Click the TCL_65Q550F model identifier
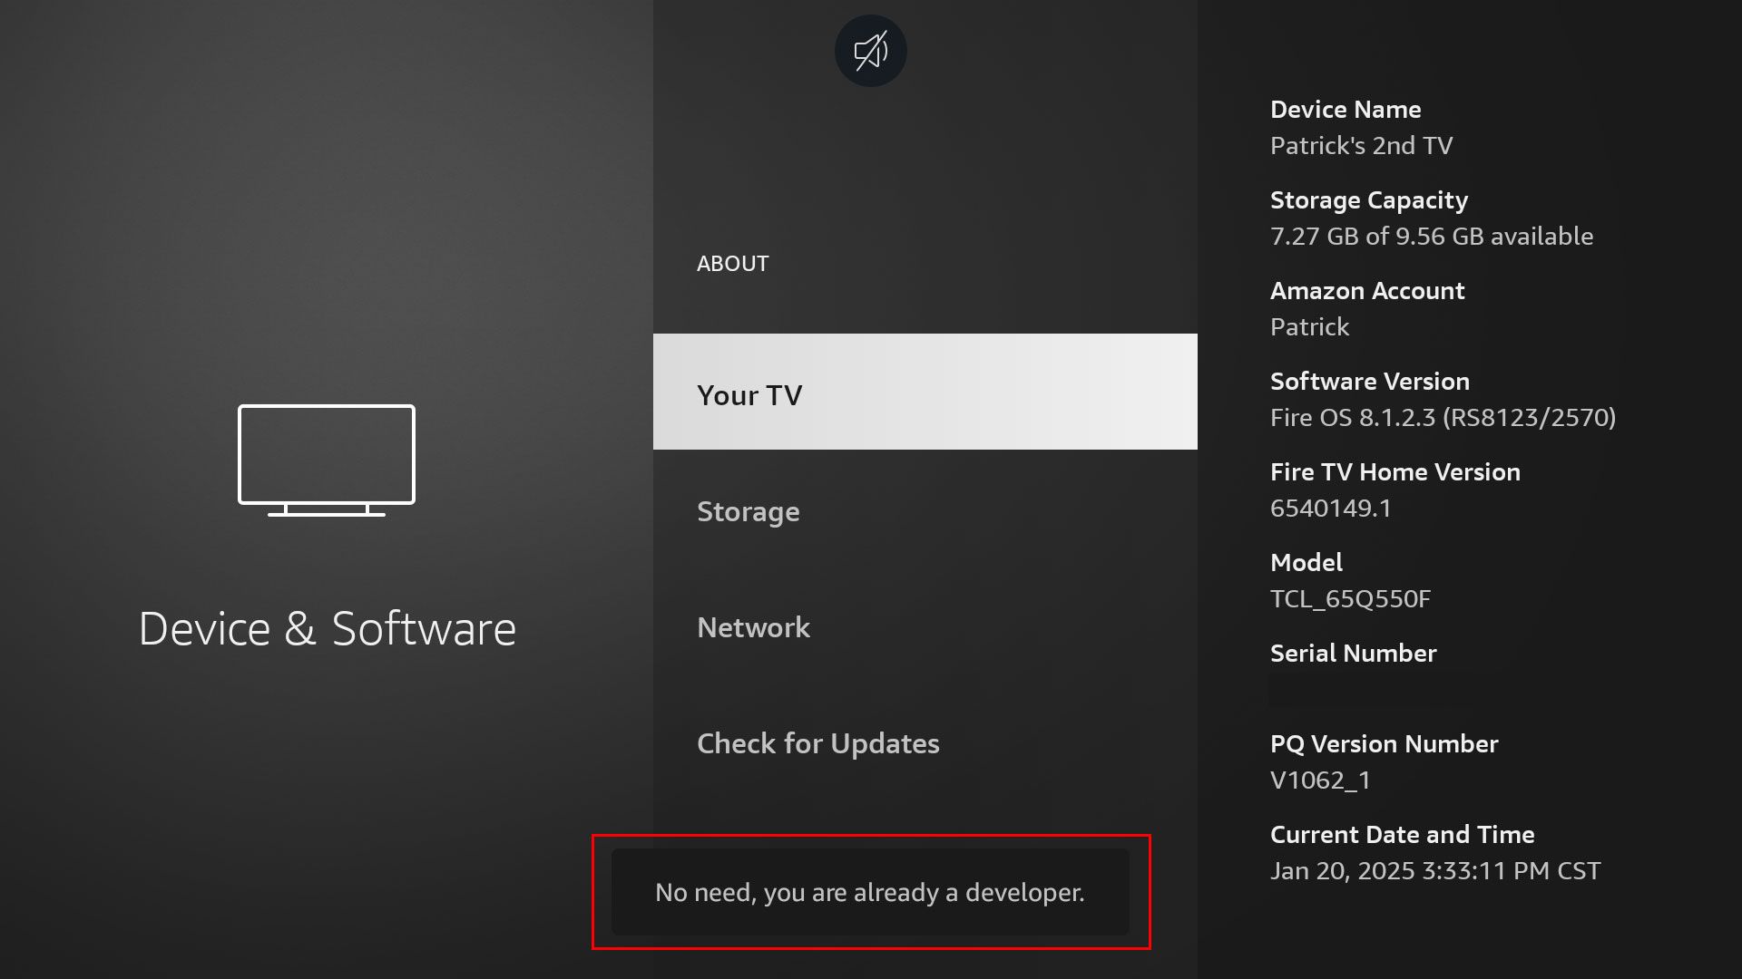This screenshot has width=1742, height=979. [x=1349, y=599]
